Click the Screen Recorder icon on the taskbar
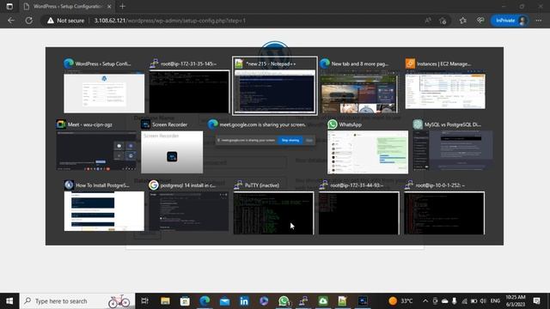Screen dimensions: 550x309 [x=363, y=301]
